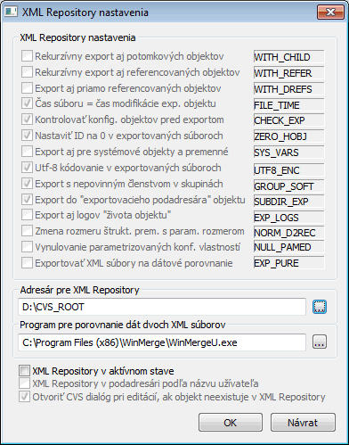Browse for the XML comparison program
This screenshot has width=349, height=445.
click(x=320, y=342)
